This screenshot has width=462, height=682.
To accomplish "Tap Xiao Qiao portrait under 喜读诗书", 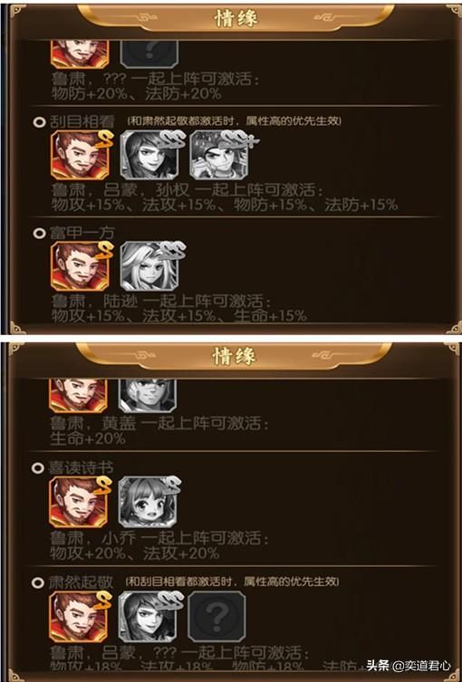I will pos(148,503).
